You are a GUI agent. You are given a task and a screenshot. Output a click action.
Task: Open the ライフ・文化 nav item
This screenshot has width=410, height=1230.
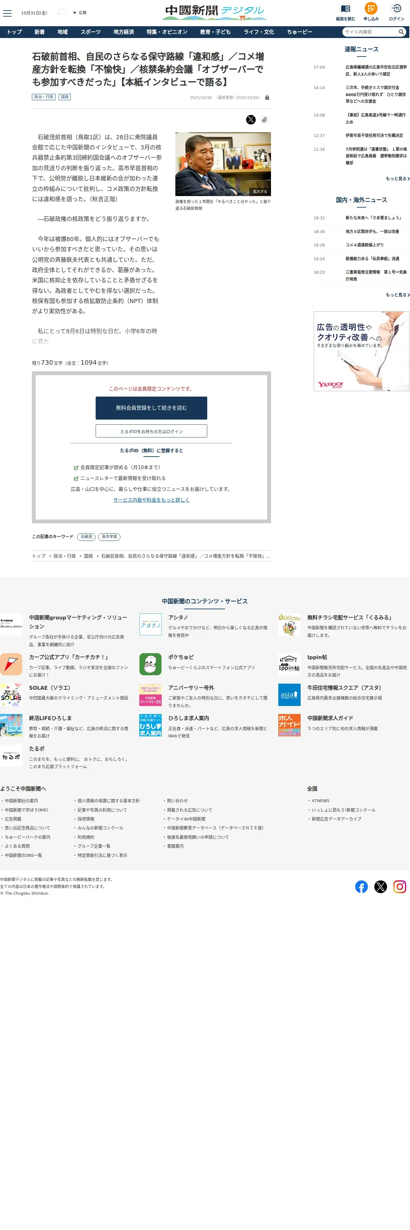coord(259,32)
